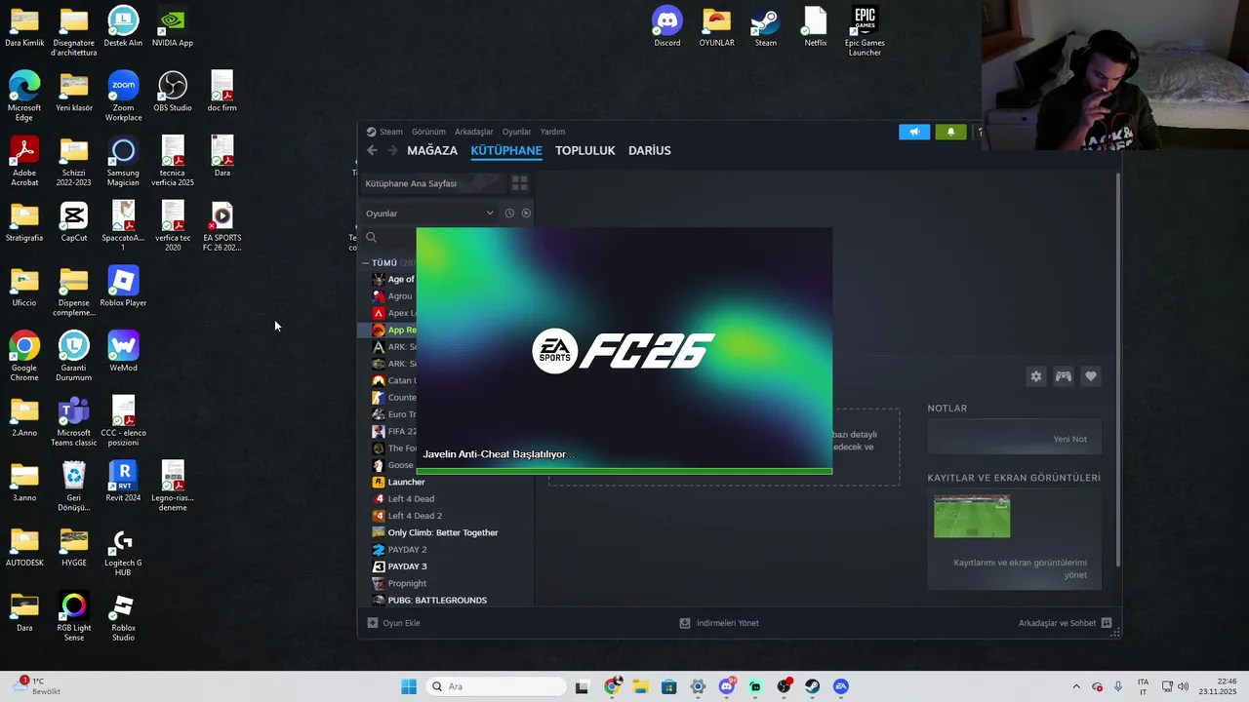Open the Epic Games Launcher shortcut
Screen dimensions: 1249x702
click(865, 31)
